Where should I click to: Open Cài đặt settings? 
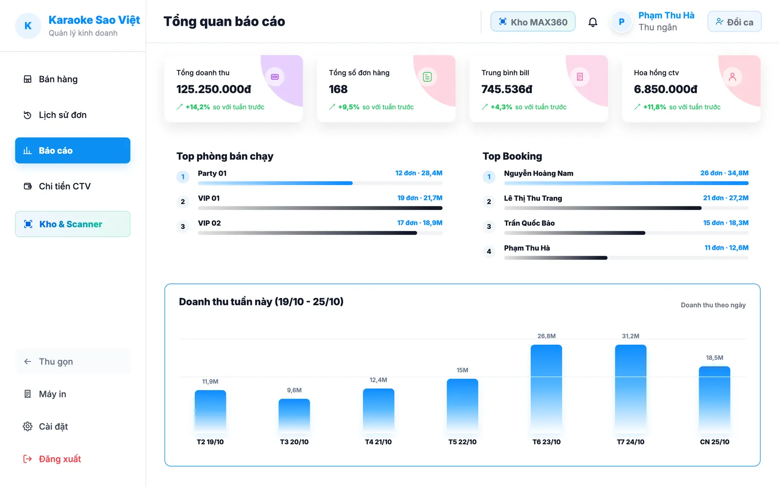click(x=73, y=427)
